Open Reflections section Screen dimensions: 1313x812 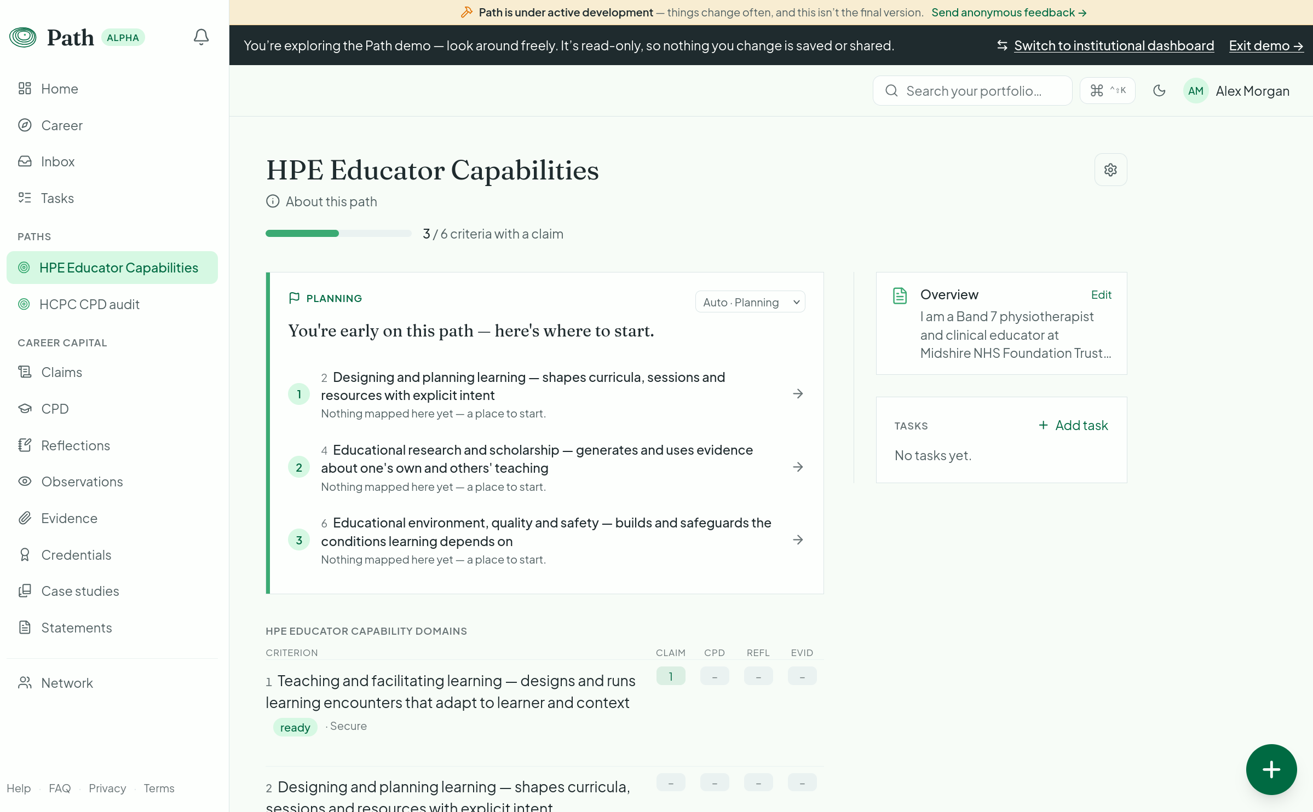point(112,445)
